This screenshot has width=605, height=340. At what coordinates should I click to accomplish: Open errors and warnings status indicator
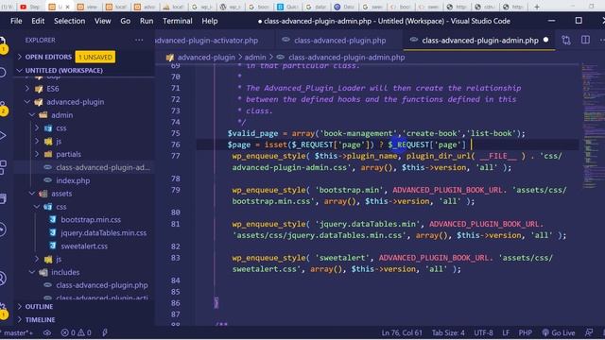pos(77,333)
